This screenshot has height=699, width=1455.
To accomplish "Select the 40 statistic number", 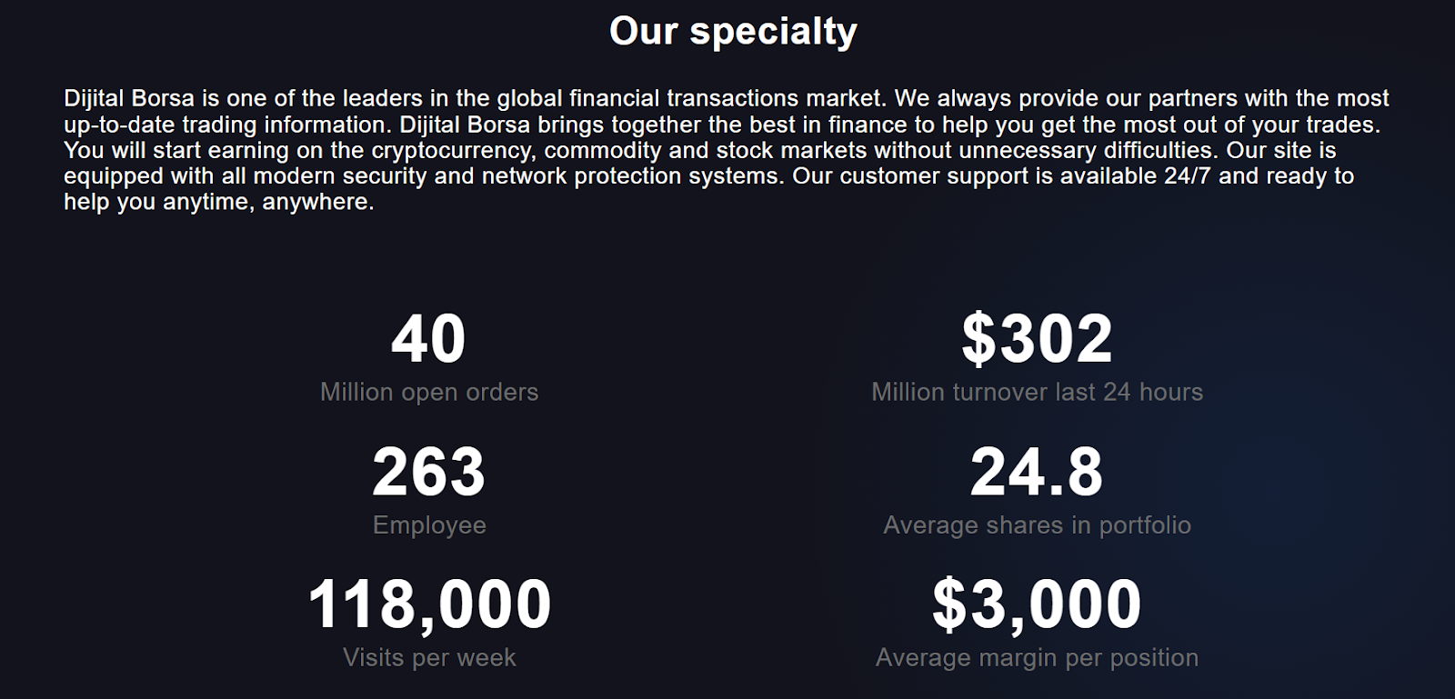I will pyautogui.click(x=428, y=339).
